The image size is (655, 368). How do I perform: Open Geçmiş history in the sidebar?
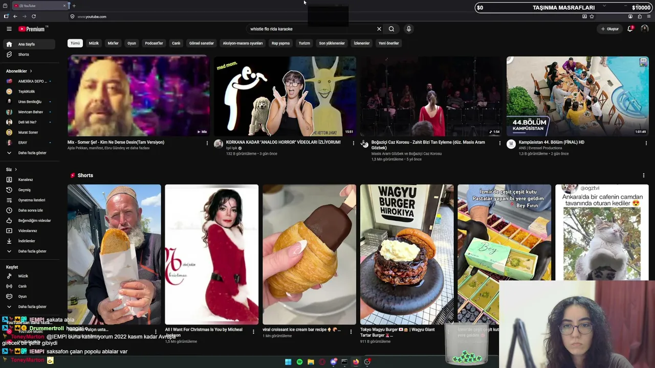(x=25, y=190)
